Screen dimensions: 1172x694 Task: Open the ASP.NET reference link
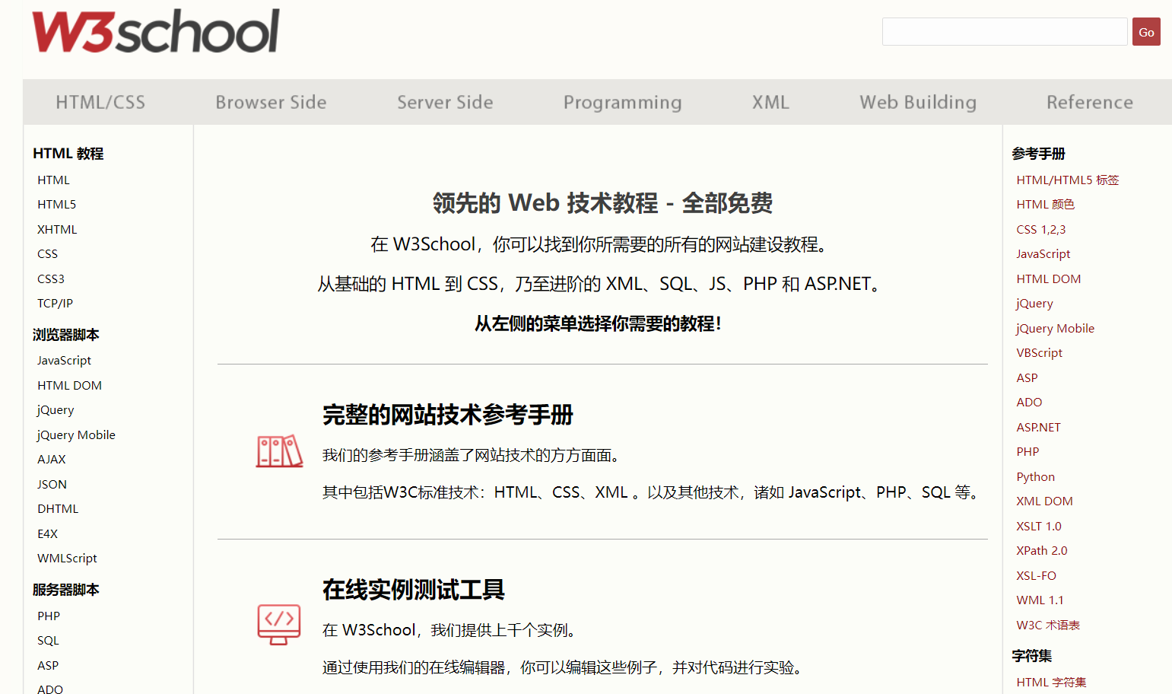(x=1038, y=427)
